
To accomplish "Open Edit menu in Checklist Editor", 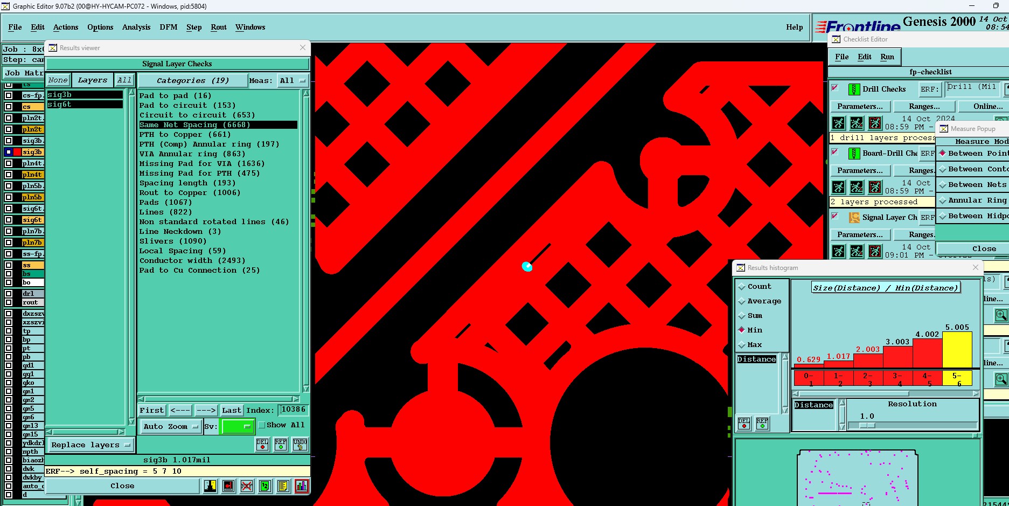I will point(865,57).
